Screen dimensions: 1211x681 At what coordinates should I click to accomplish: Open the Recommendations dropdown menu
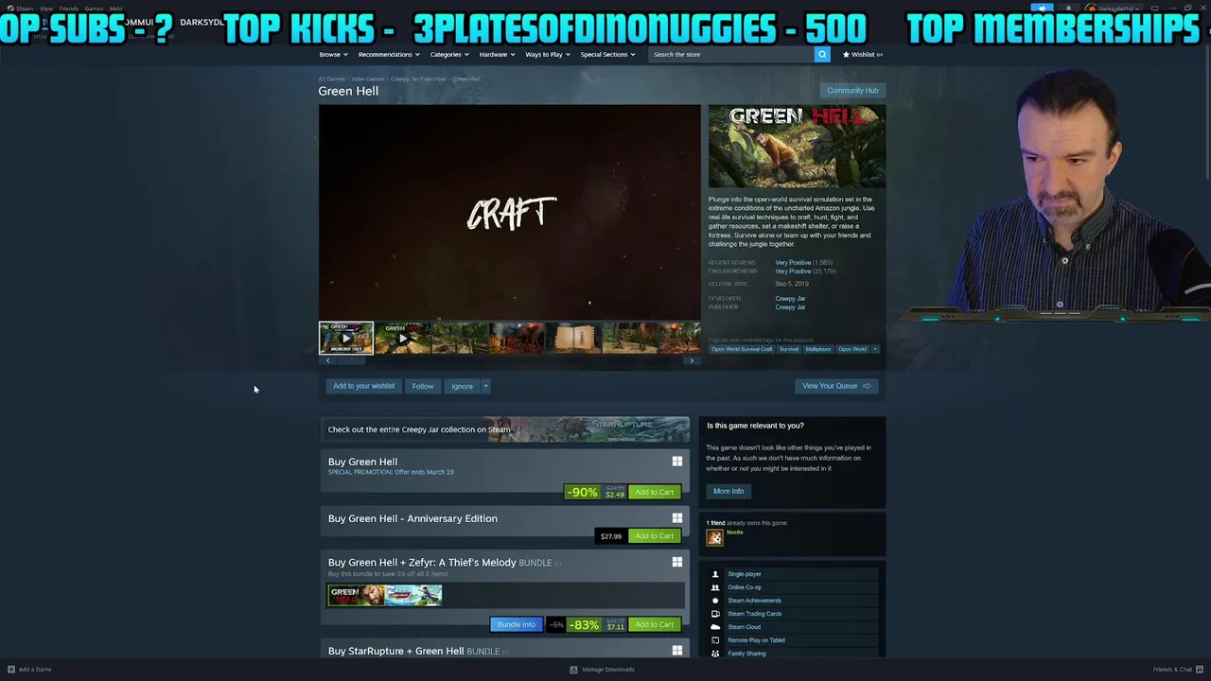pyautogui.click(x=388, y=54)
